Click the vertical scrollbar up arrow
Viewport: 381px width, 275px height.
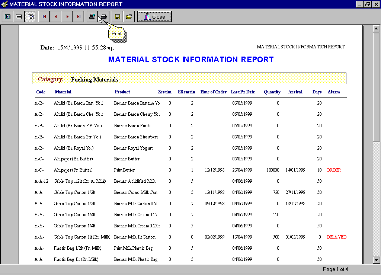pyautogui.click(x=377, y=29)
